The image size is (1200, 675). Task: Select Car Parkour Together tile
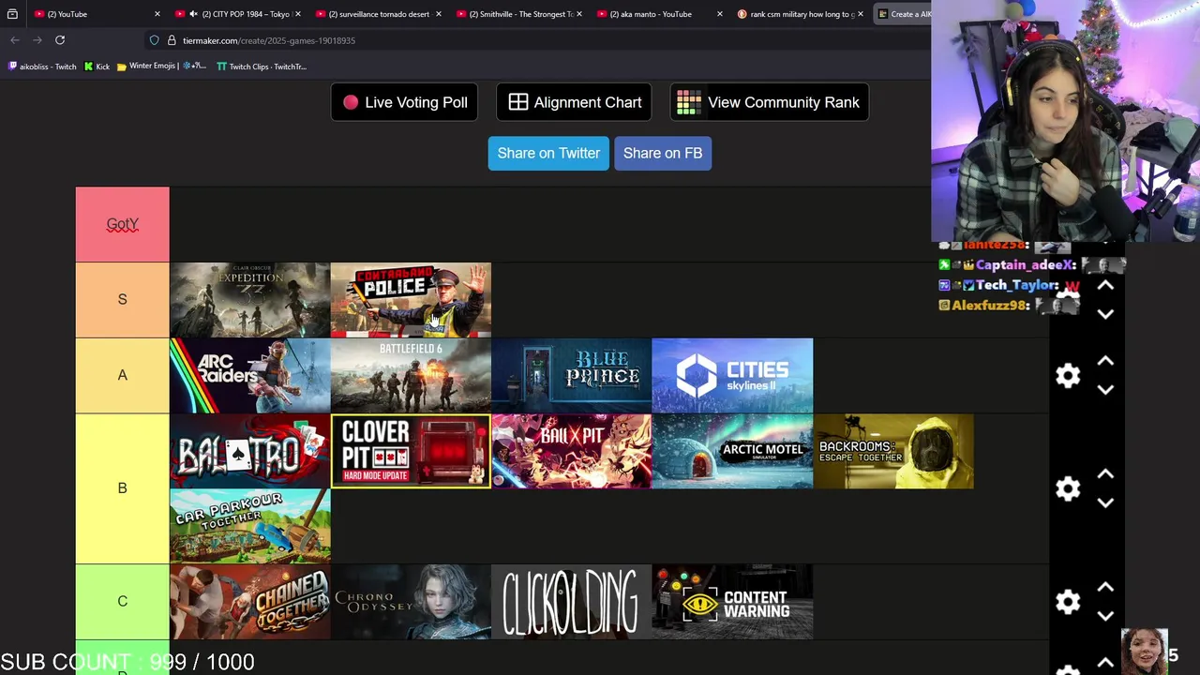(x=249, y=526)
